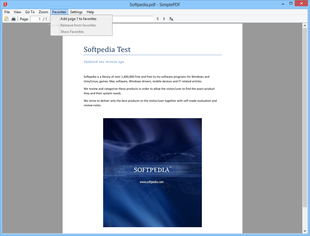Choose Add page 1 to favorites
The height and width of the screenshot is (236, 310).
tap(81, 19)
